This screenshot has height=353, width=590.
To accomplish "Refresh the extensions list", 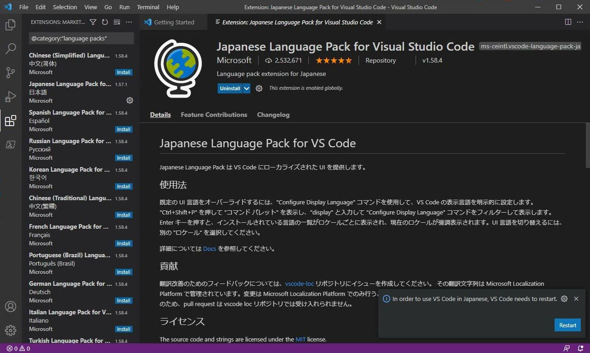I will coord(105,22).
